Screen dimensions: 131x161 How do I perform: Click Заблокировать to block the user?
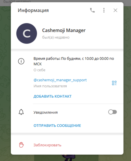coord(47,145)
